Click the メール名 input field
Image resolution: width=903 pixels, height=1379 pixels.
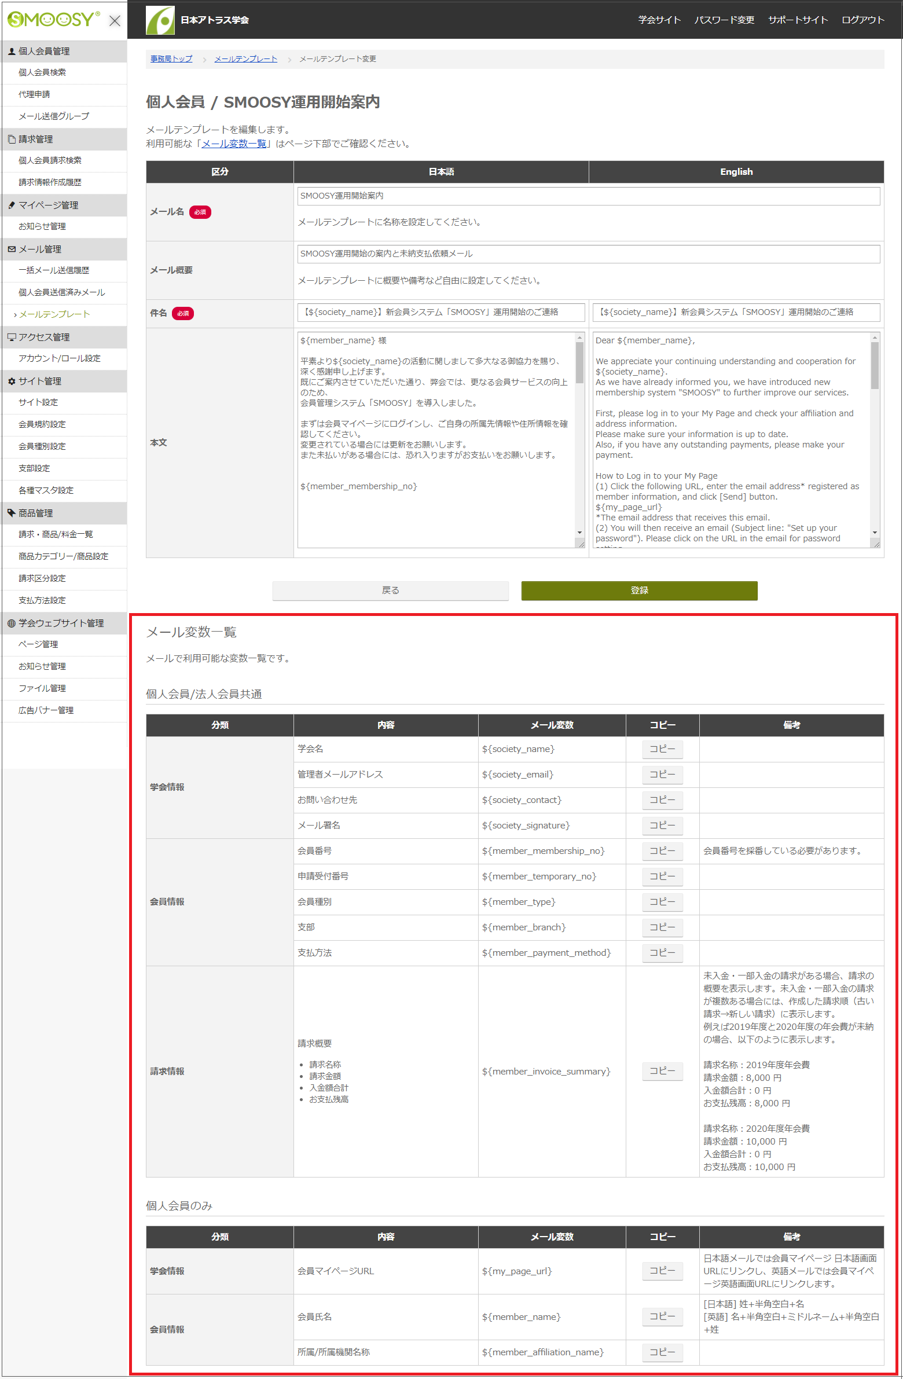pos(589,196)
